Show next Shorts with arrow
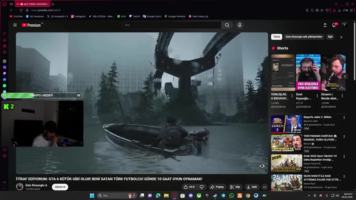 click(345, 76)
